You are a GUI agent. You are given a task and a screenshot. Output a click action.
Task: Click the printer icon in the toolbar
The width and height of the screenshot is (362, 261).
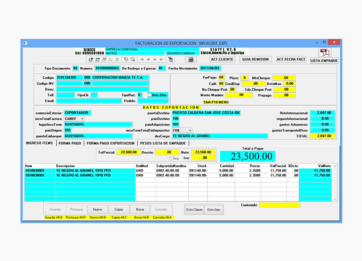click(x=190, y=59)
